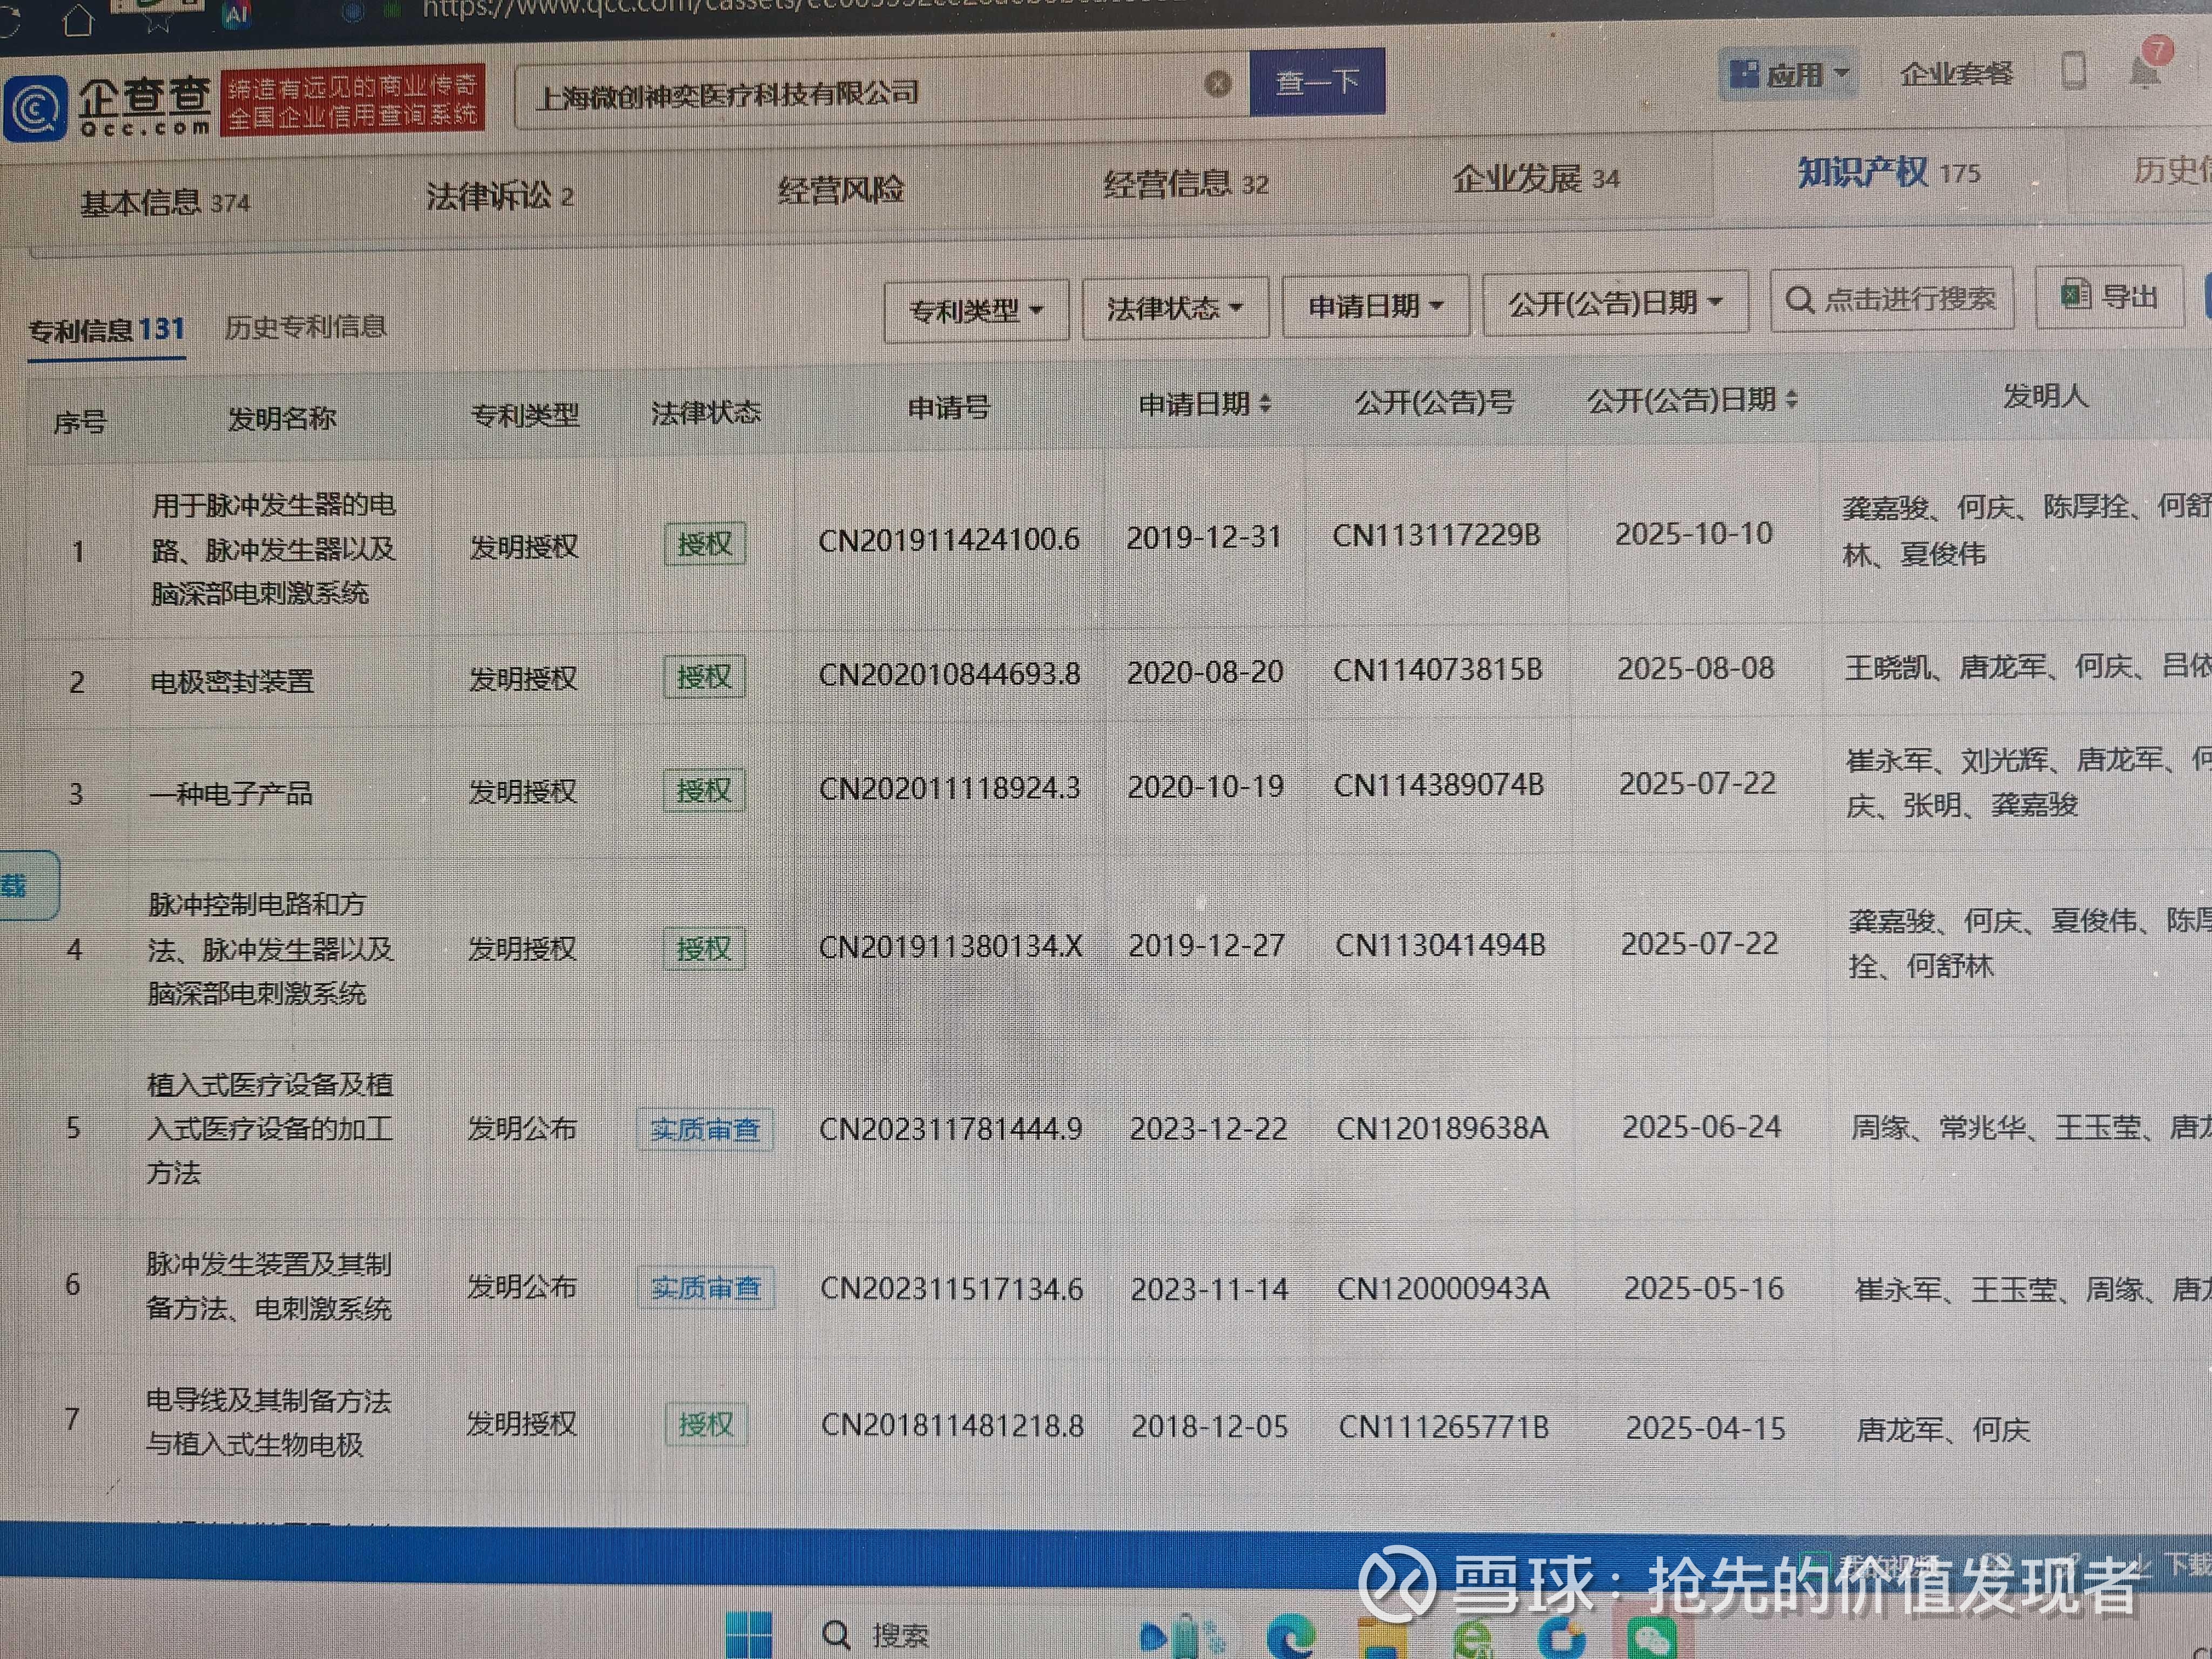This screenshot has width=2212, height=1659.
Task: Click the browser home icon
Action: (x=78, y=20)
